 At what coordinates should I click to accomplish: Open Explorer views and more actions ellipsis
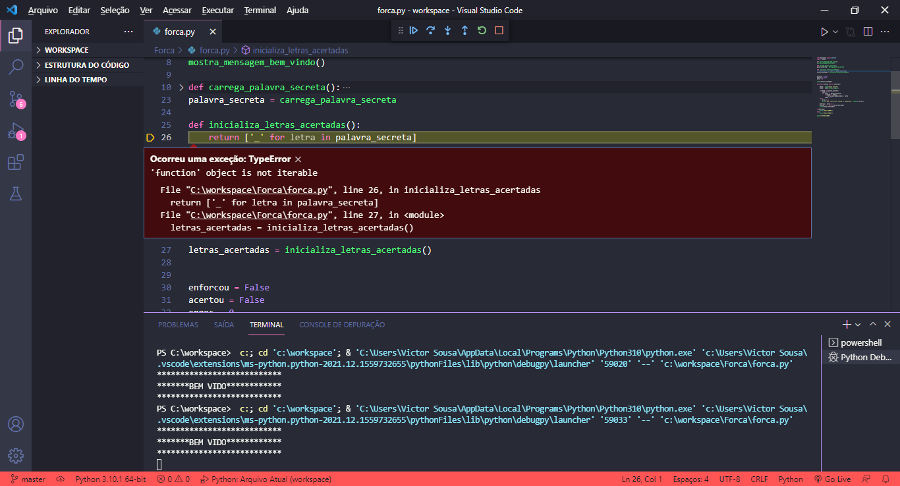point(128,32)
